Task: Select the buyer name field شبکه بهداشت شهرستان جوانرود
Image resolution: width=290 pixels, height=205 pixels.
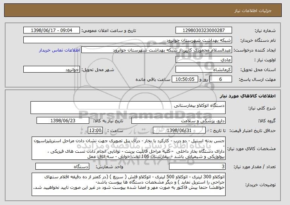Action: (128, 40)
